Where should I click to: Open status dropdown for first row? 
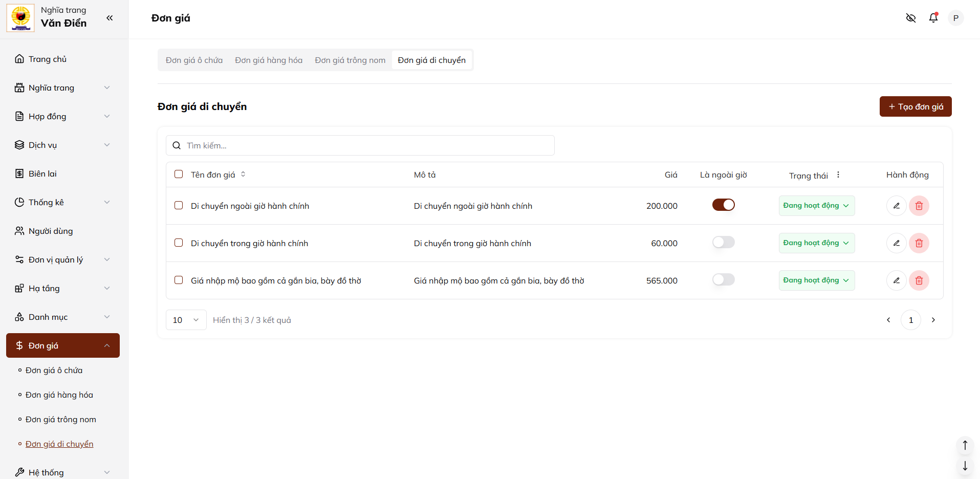pyautogui.click(x=816, y=206)
